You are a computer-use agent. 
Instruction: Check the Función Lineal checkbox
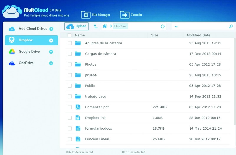point(70,139)
